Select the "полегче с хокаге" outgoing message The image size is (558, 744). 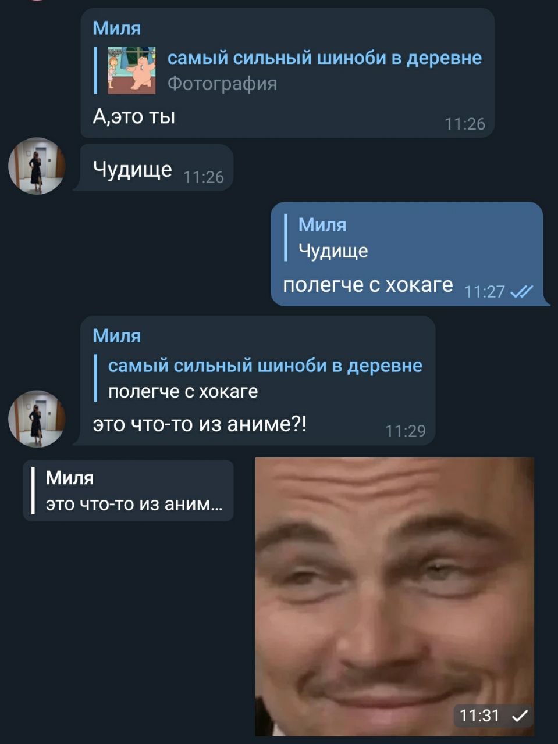368,285
